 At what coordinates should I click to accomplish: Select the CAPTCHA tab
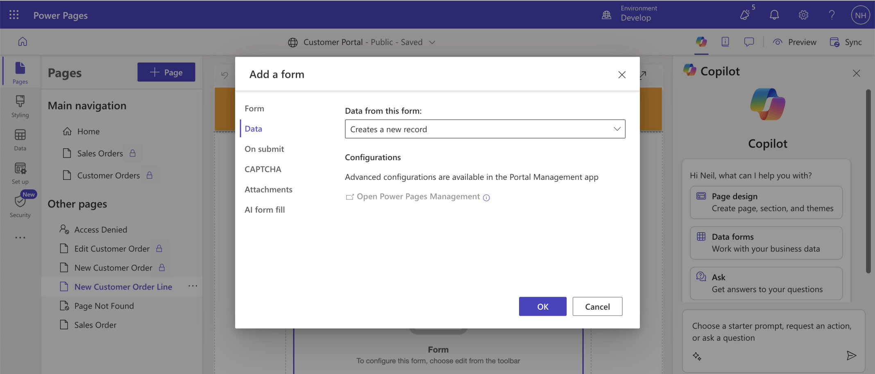click(x=263, y=169)
